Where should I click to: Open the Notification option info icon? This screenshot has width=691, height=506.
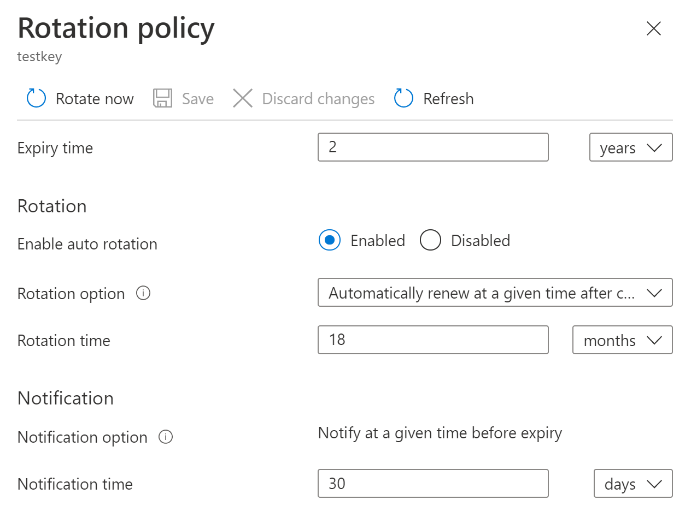pyautogui.click(x=166, y=437)
